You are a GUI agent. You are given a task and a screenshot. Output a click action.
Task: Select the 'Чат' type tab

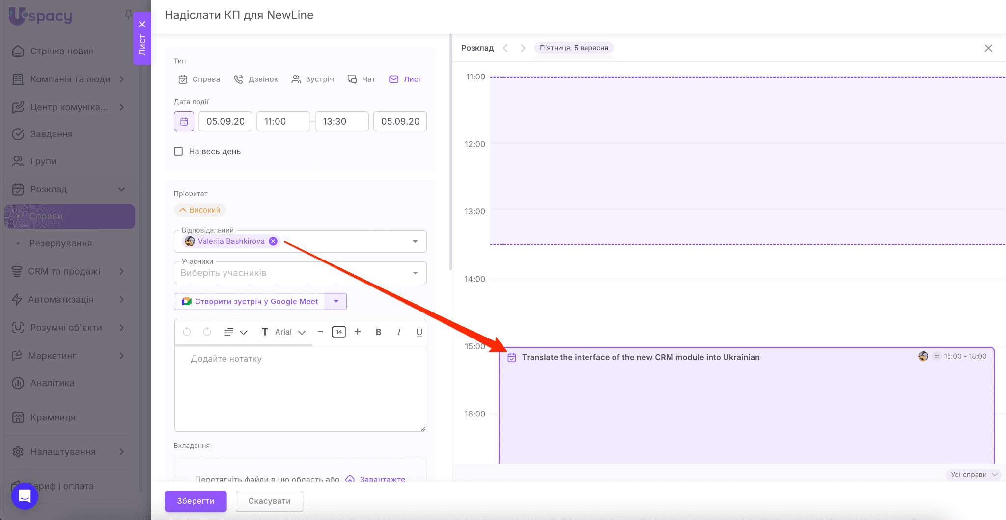pos(362,79)
